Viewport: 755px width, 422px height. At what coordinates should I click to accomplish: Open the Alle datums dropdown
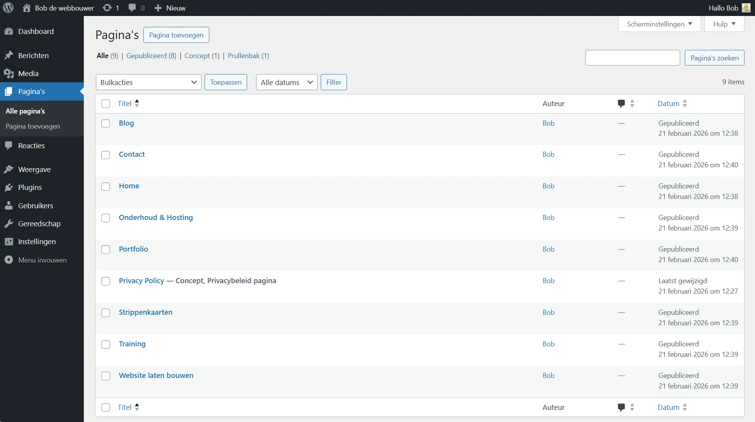(x=286, y=82)
